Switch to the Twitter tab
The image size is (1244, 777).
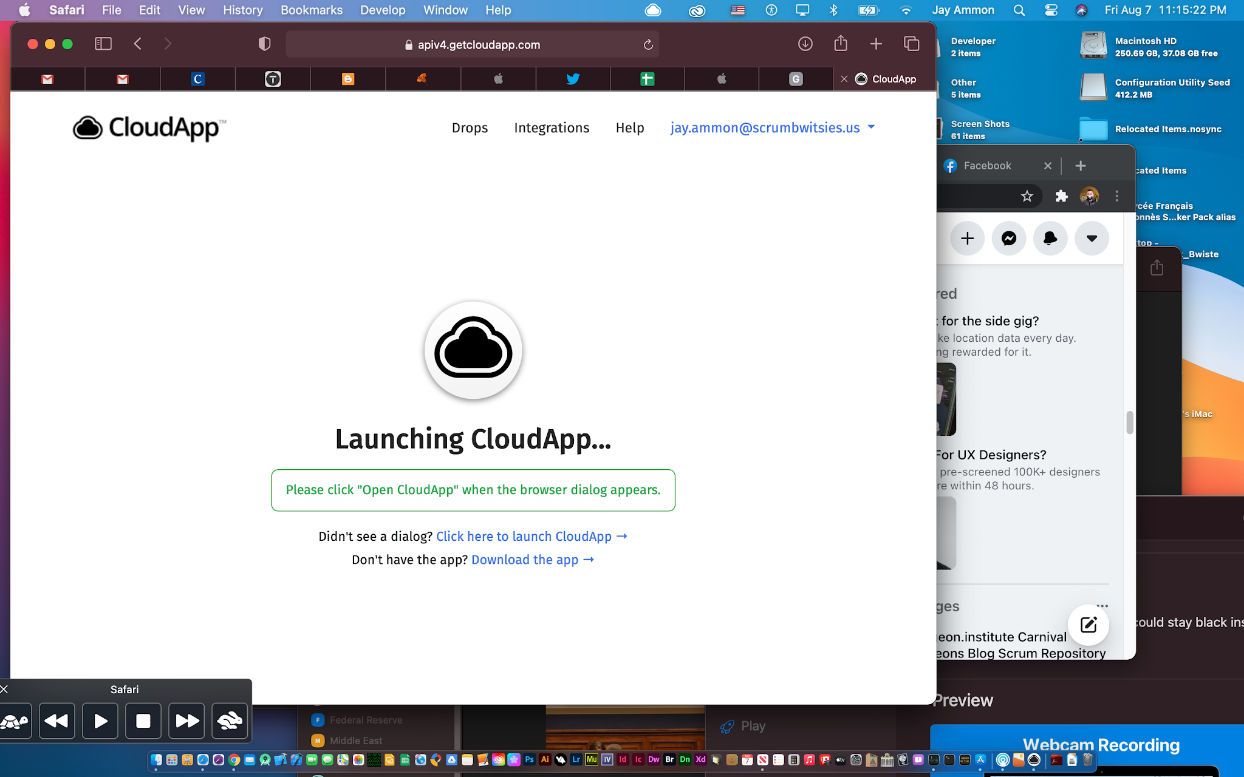[x=573, y=79]
